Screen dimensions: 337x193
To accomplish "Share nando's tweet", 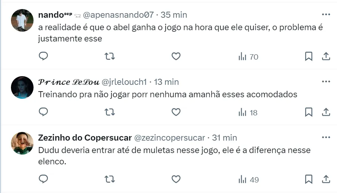I will point(326,57).
